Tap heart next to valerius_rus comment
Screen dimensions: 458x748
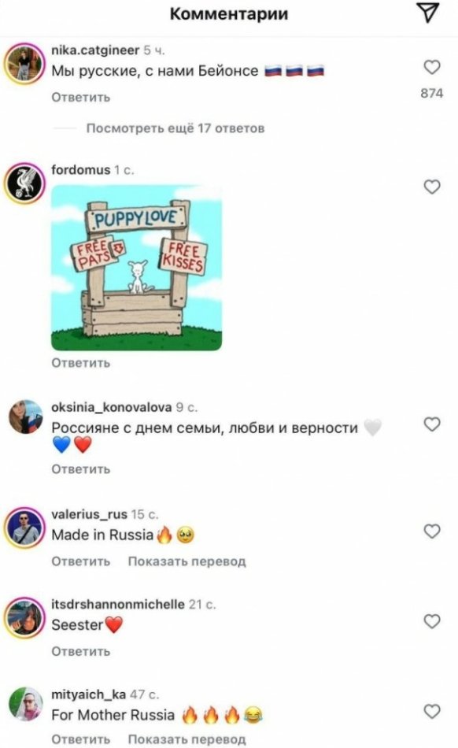(432, 531)
